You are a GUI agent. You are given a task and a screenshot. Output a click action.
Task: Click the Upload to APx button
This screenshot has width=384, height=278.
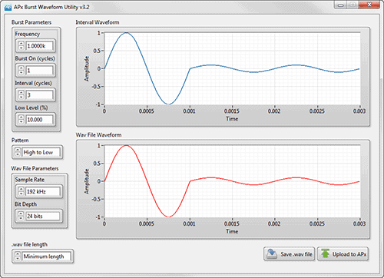(x=343, y=254)
